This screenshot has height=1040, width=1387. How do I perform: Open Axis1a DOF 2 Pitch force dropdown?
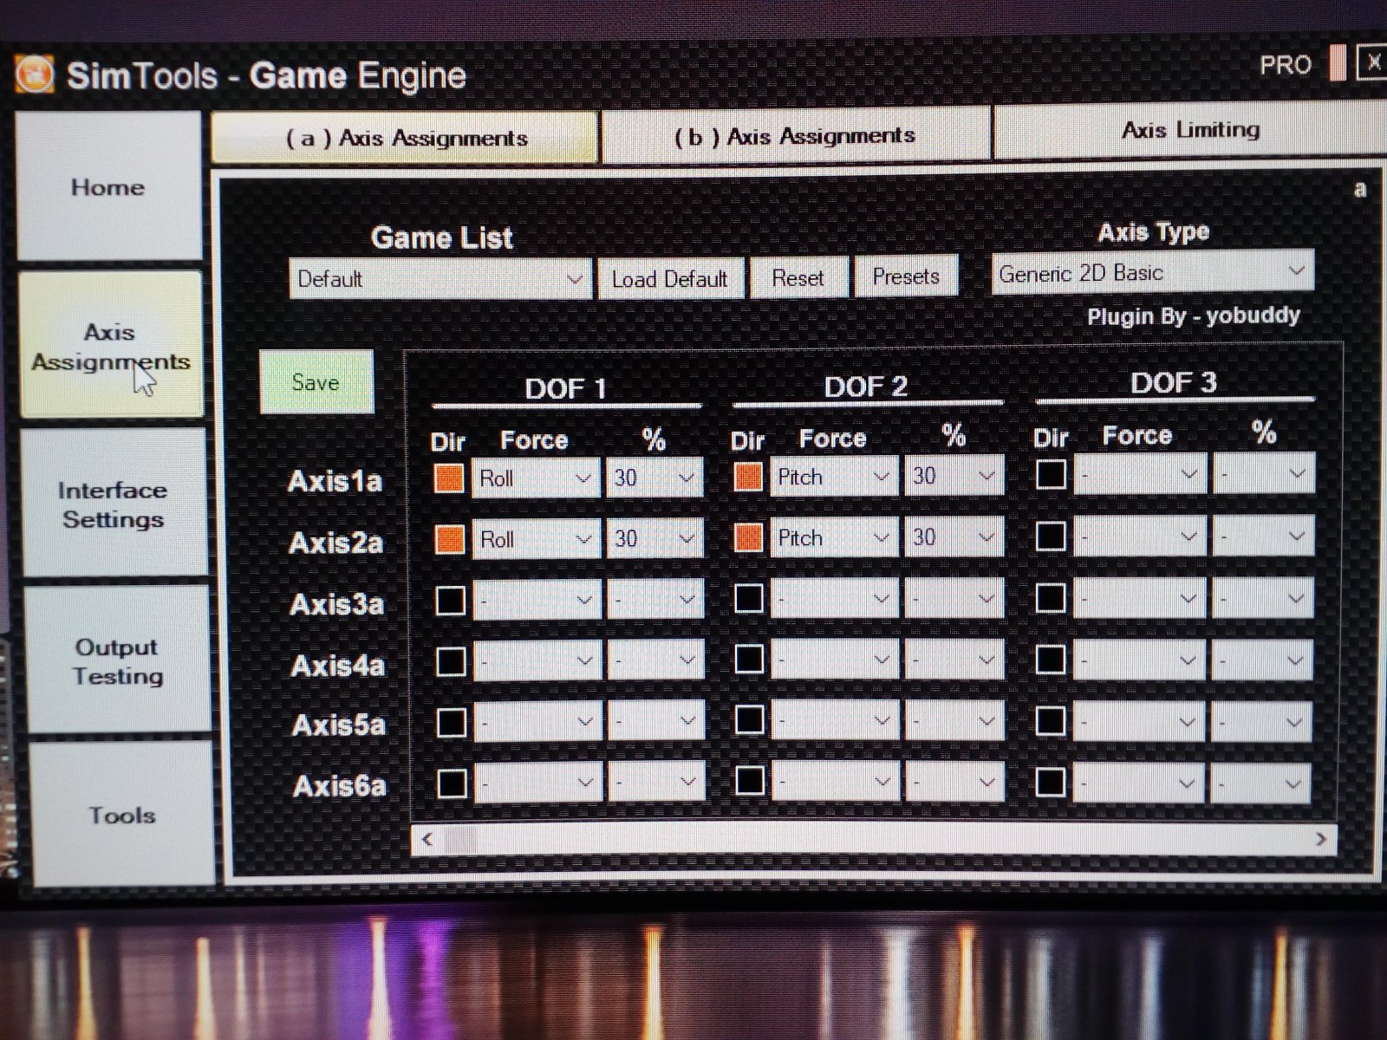pos(833,477)
